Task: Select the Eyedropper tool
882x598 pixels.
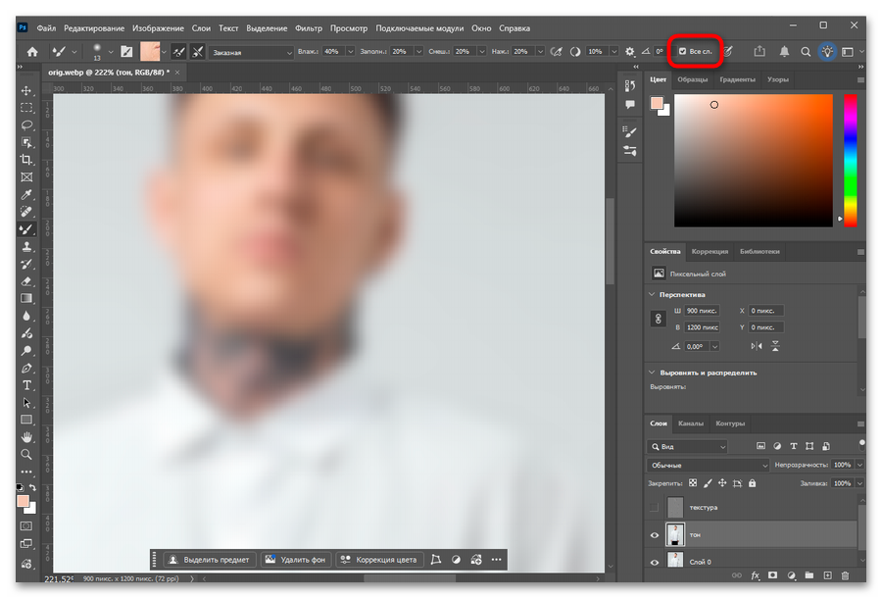Action: click(26, 195)
